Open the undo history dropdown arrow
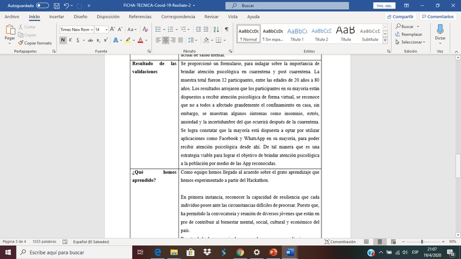461x259 pixels. click(71, 6)
